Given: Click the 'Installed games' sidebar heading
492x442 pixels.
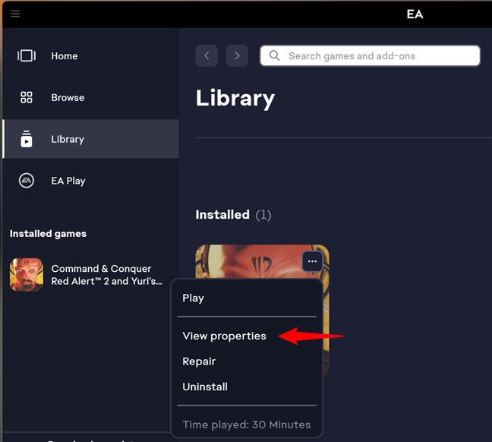Looking at the screenshot, I should (48, 234).
